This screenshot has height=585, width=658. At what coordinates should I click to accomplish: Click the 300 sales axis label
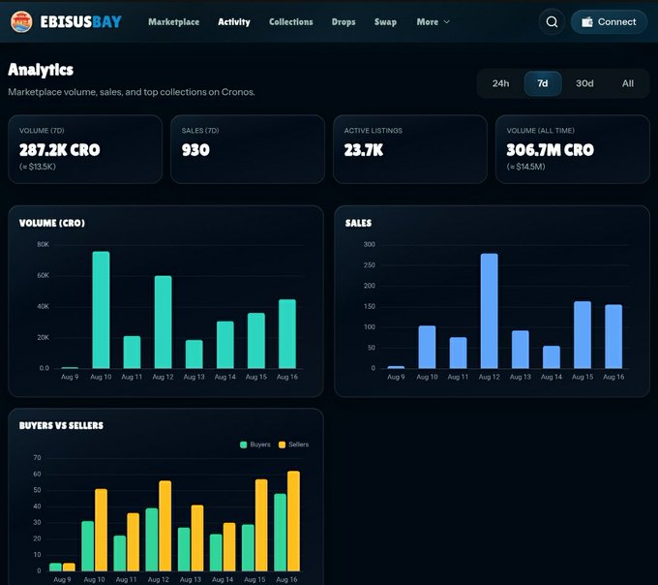[x=370, y=244]
